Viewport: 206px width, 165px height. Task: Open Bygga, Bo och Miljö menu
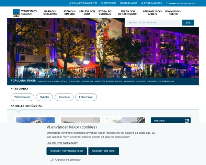105,13
